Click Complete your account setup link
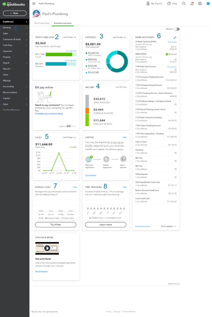Screen dimensions: 212x317 [x=49, y=114]
